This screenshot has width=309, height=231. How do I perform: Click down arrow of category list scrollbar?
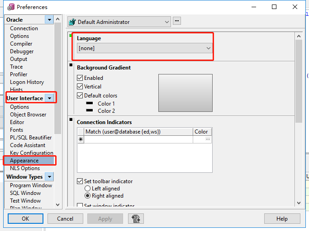[58, 205]
